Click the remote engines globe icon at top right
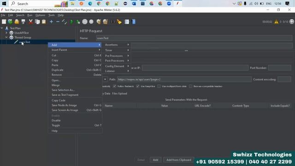This screenshot has height=166, width=295. (x=292, y=22)
